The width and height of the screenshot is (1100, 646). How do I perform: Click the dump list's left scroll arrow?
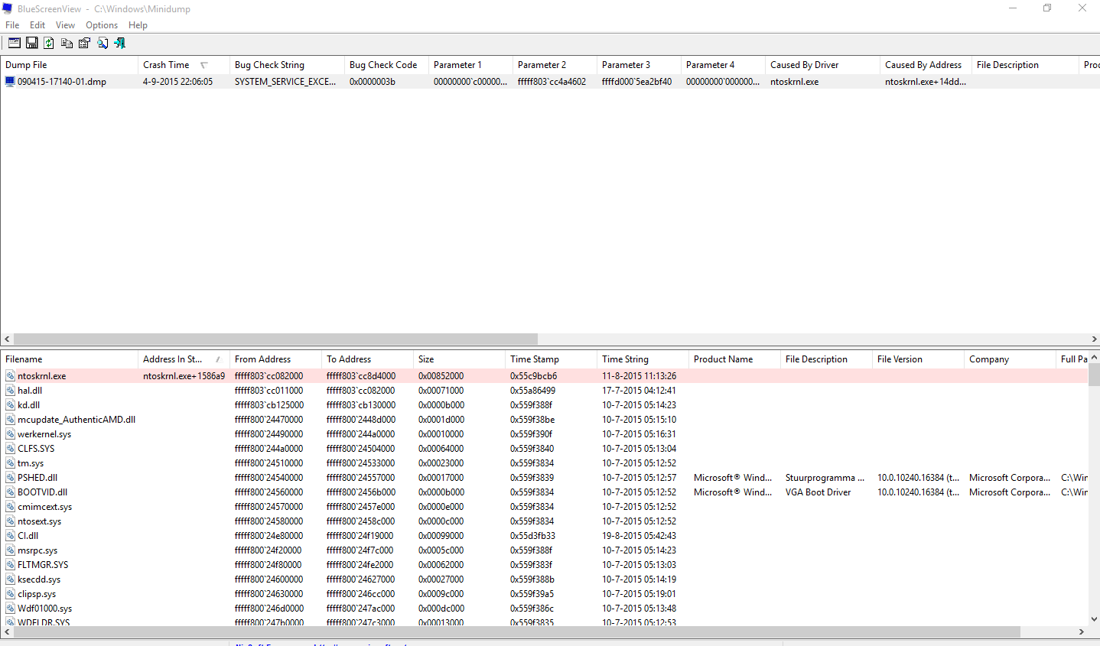coord(7,339)
